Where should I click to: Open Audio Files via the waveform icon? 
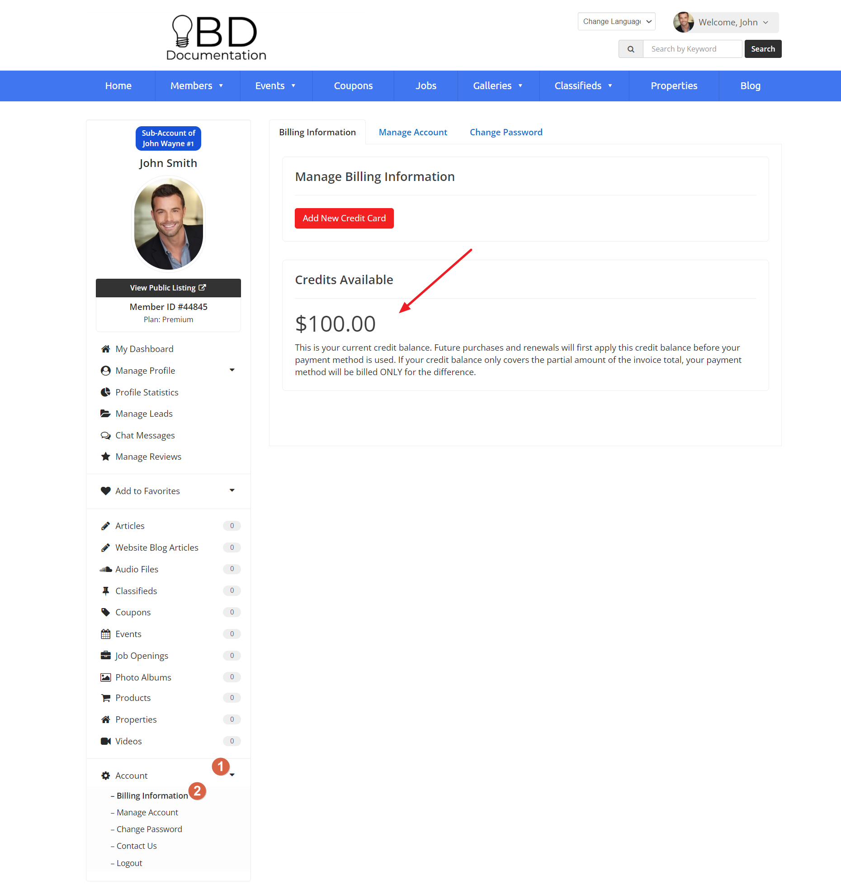point(106,569)
